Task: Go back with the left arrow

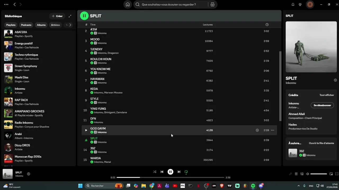Action: pos(15,4)
